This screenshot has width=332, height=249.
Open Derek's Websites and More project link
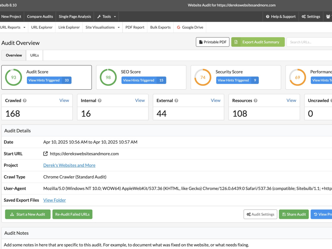point(69,165)
